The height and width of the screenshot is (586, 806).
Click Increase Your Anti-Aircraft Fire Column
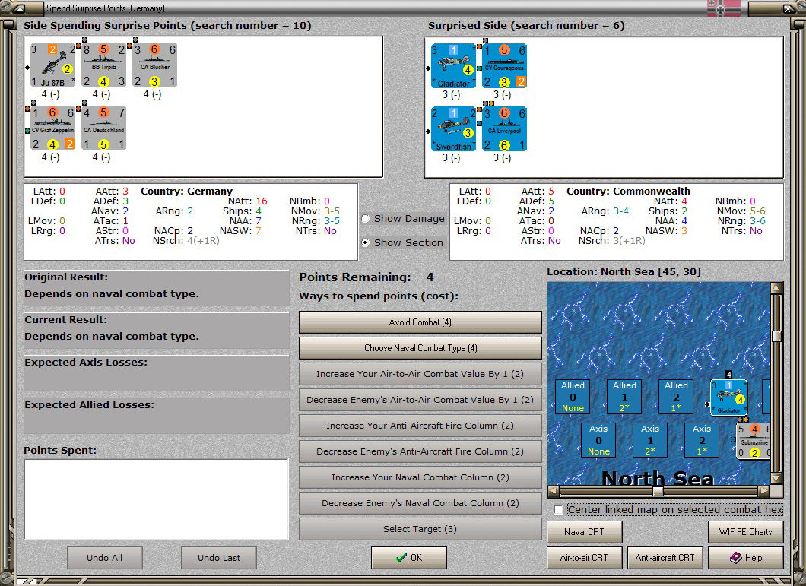[420, 426]
